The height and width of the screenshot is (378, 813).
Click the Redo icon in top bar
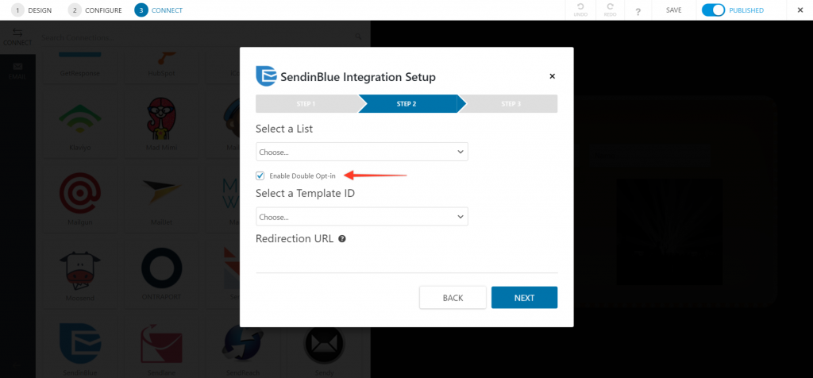[x=610, y=6]
